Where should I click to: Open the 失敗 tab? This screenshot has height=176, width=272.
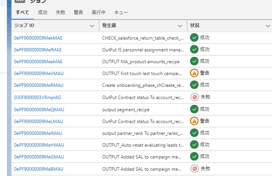(61, 13)
